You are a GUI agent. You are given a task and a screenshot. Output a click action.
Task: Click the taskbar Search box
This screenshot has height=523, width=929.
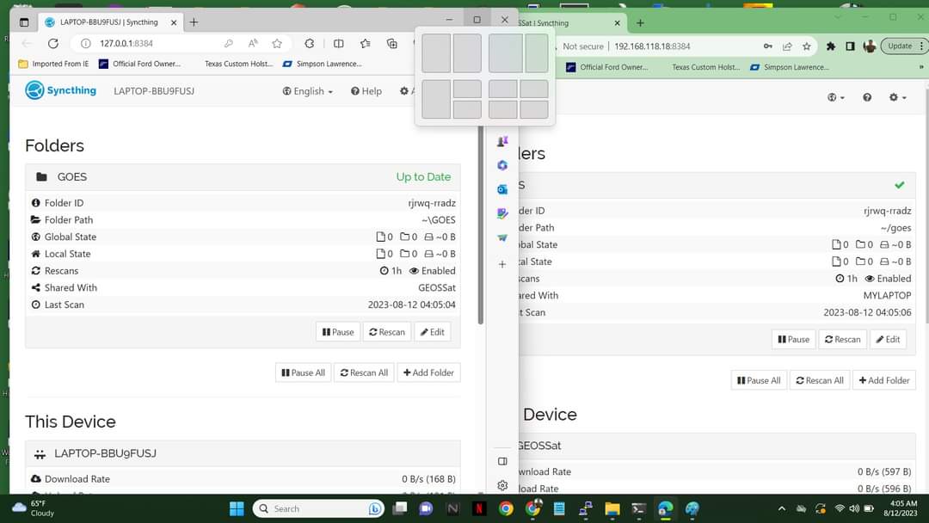[318, 508]
